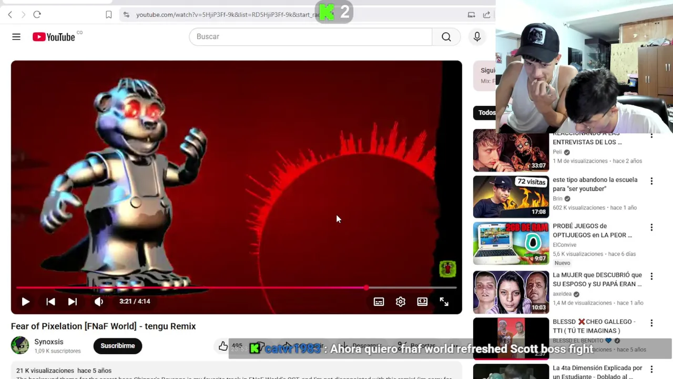Image resolution: width=673 pixels, height=379 pixels.
Task: Open the '72 visitas' 17:08 thumbnail
Action: (x=511, y=197)
